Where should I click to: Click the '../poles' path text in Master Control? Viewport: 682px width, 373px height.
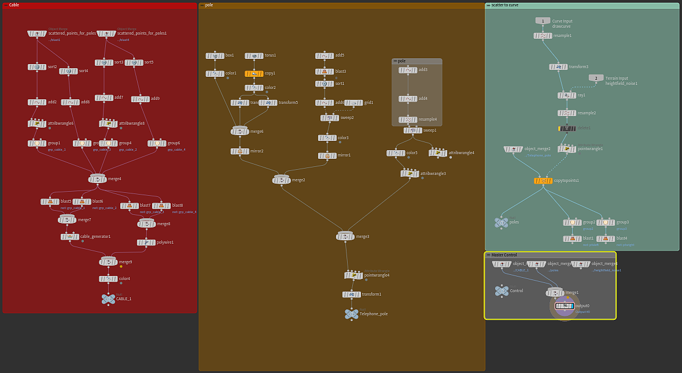click(553, 270)
